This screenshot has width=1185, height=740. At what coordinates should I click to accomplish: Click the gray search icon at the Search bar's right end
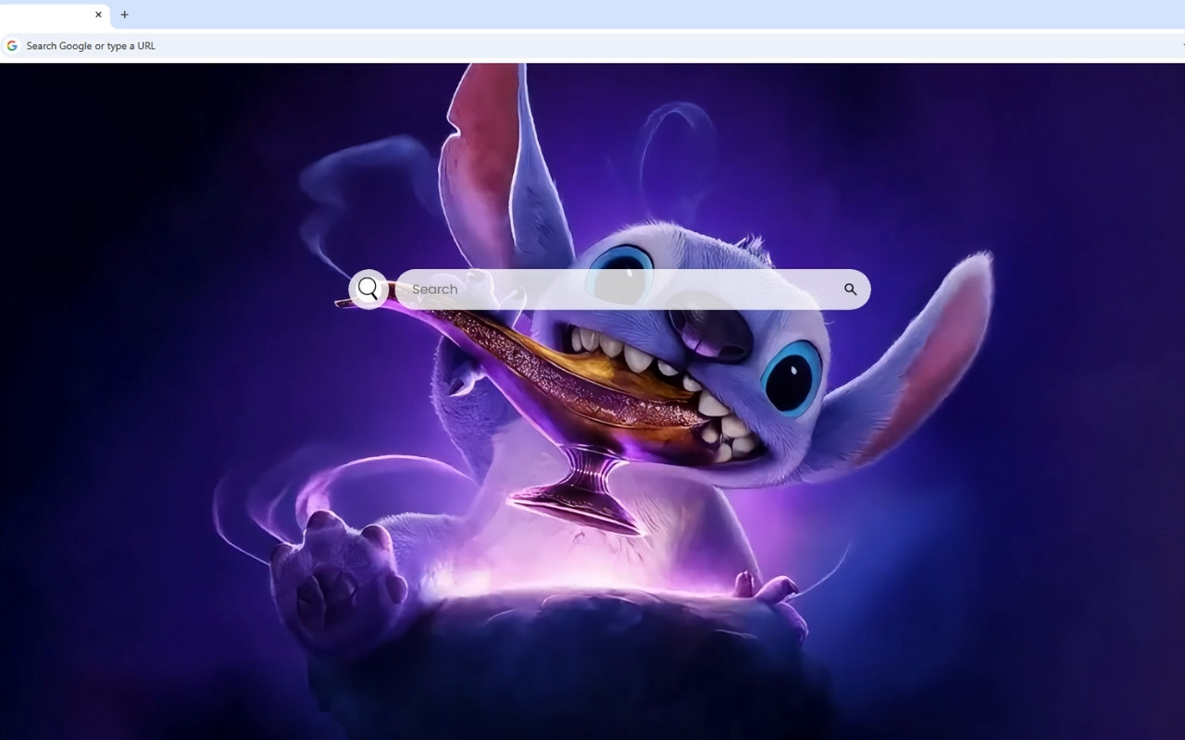849,289
